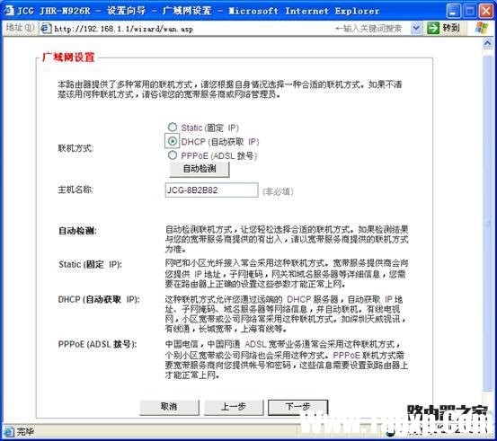Image resolution: width=497 pixels, height=441 pixels.
Task: Click the status bar page icon
Action: (x=9, y=431)
